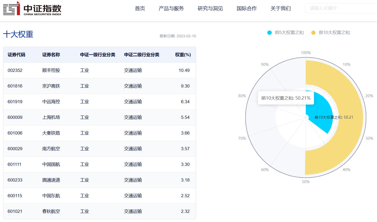The width and height of the screenshot is (377, 222).
Task: Go to 首页 home page
Action: (x=140, y=8)
